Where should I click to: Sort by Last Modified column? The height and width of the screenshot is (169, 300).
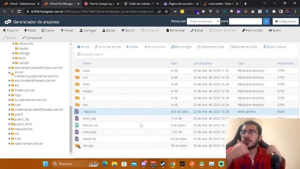pyautogui.click(x=202, y=63)
